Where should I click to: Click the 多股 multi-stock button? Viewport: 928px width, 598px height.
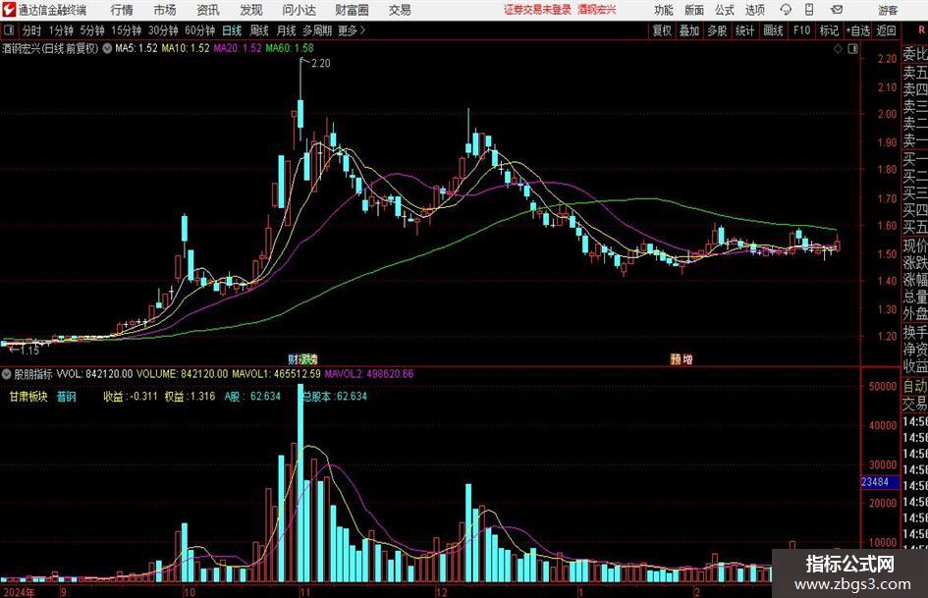pos(717,30)
